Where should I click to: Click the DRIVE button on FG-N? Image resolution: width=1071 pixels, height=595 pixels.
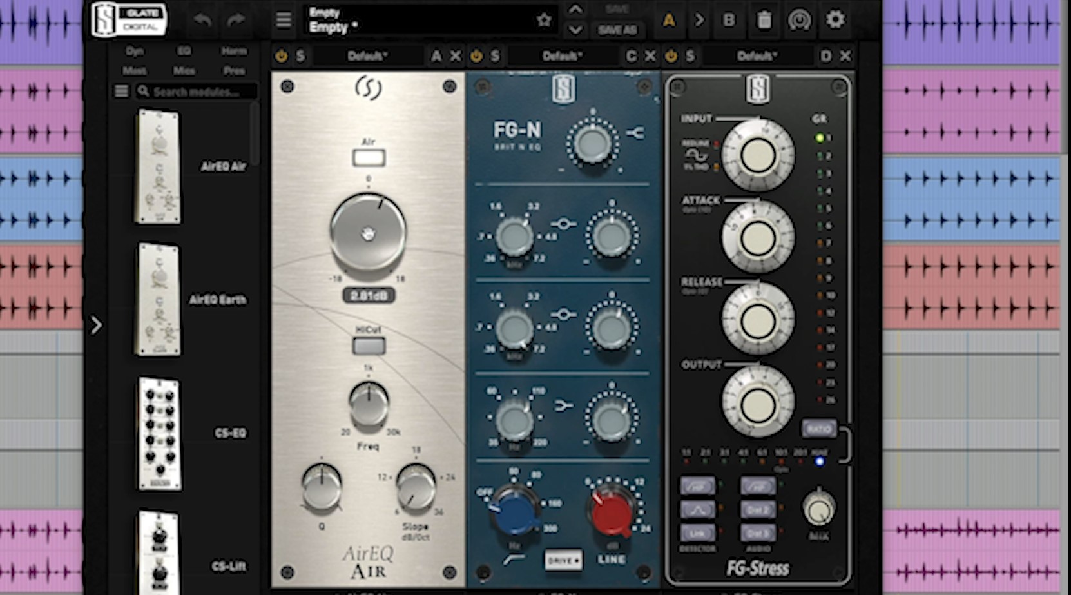click(563, 560)
